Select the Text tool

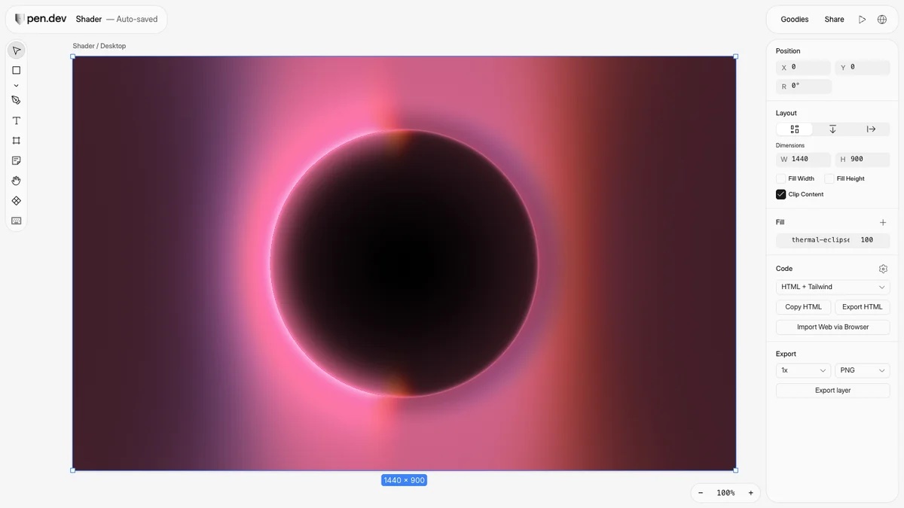[x=16, y=120]
